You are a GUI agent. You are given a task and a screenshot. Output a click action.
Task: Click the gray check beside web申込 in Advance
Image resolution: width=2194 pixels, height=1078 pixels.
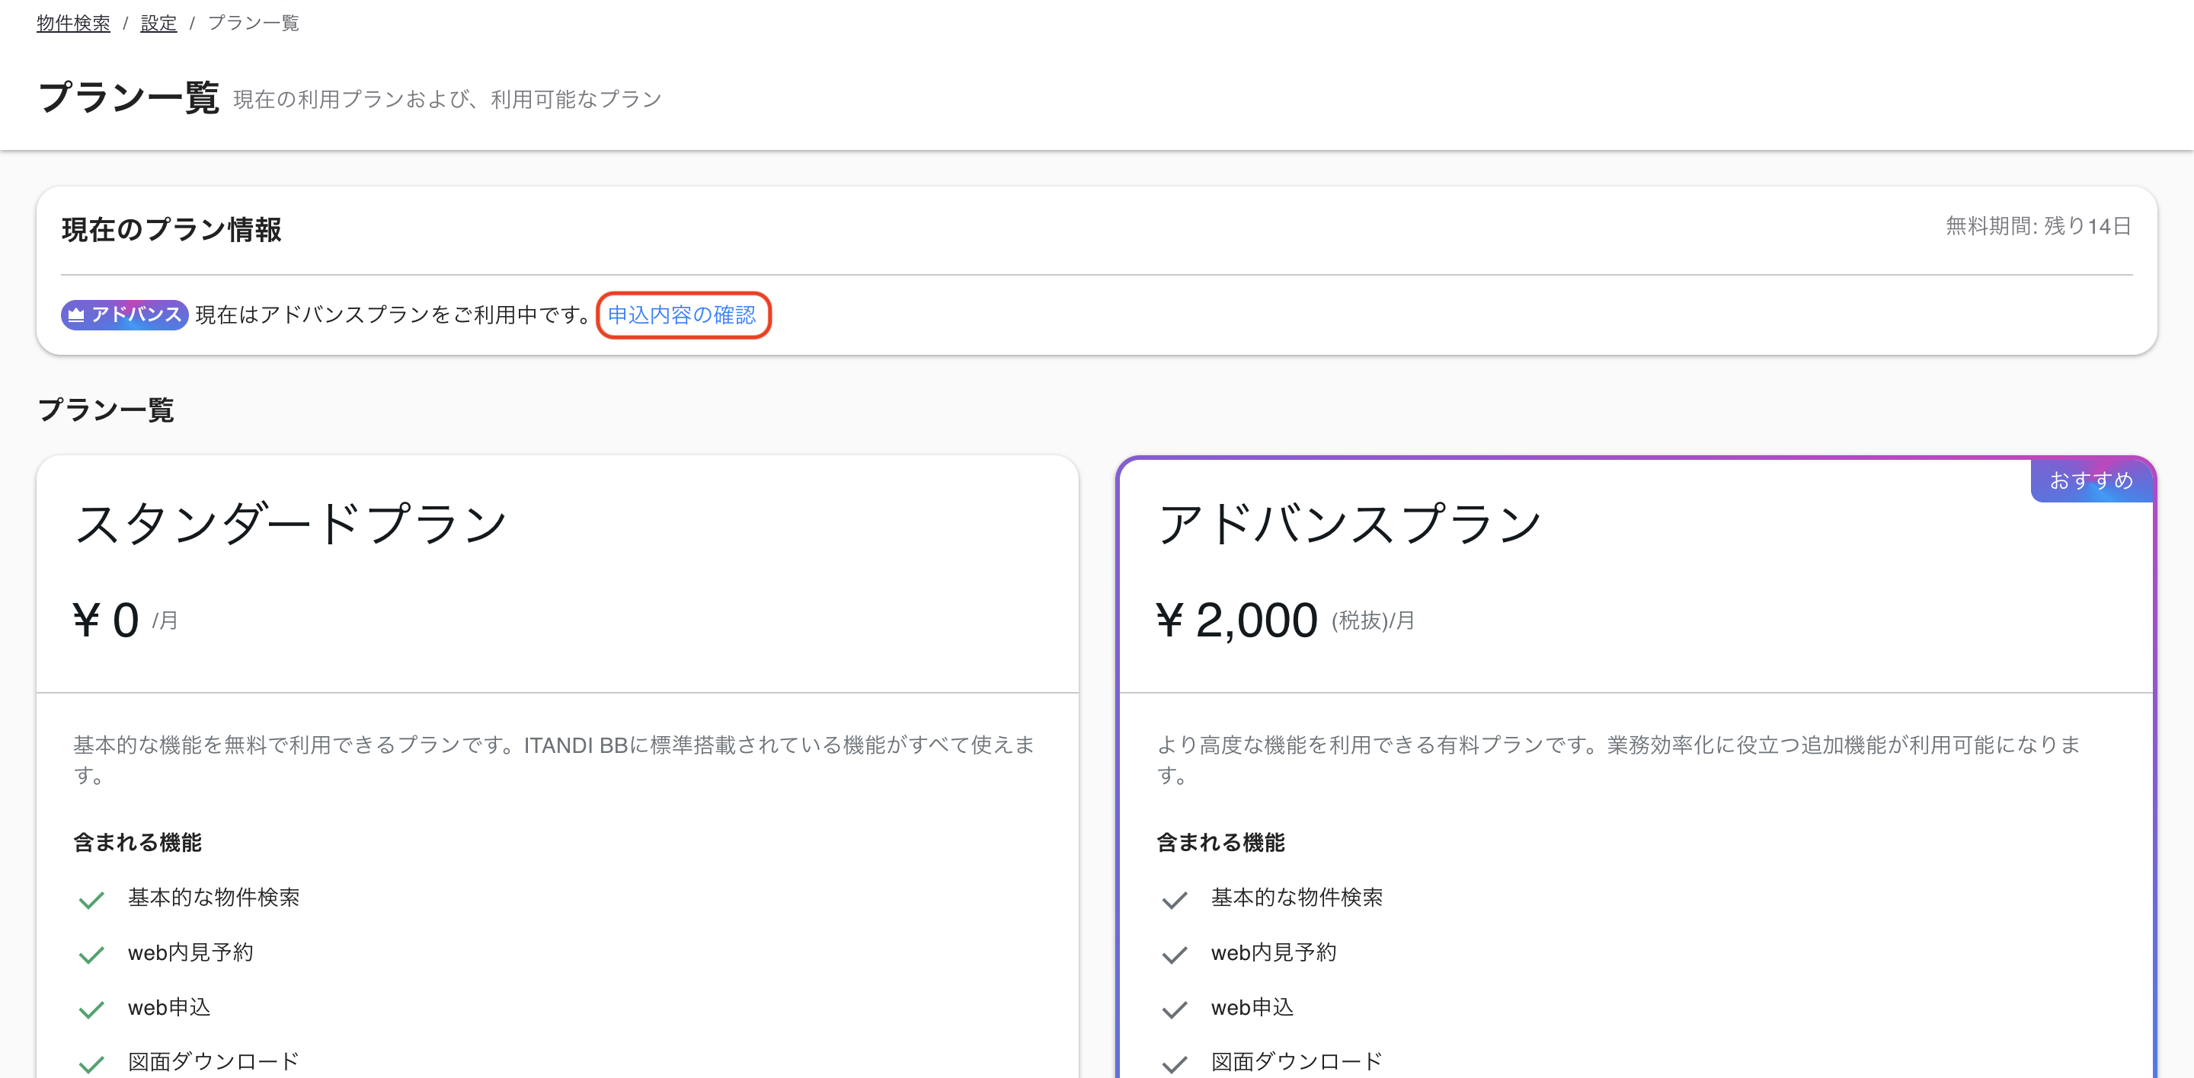click(1175, 1009)
